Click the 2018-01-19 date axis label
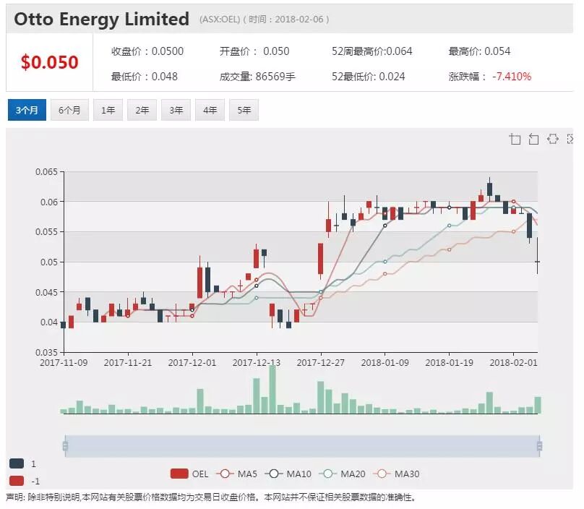 click(x=449, y=362)
